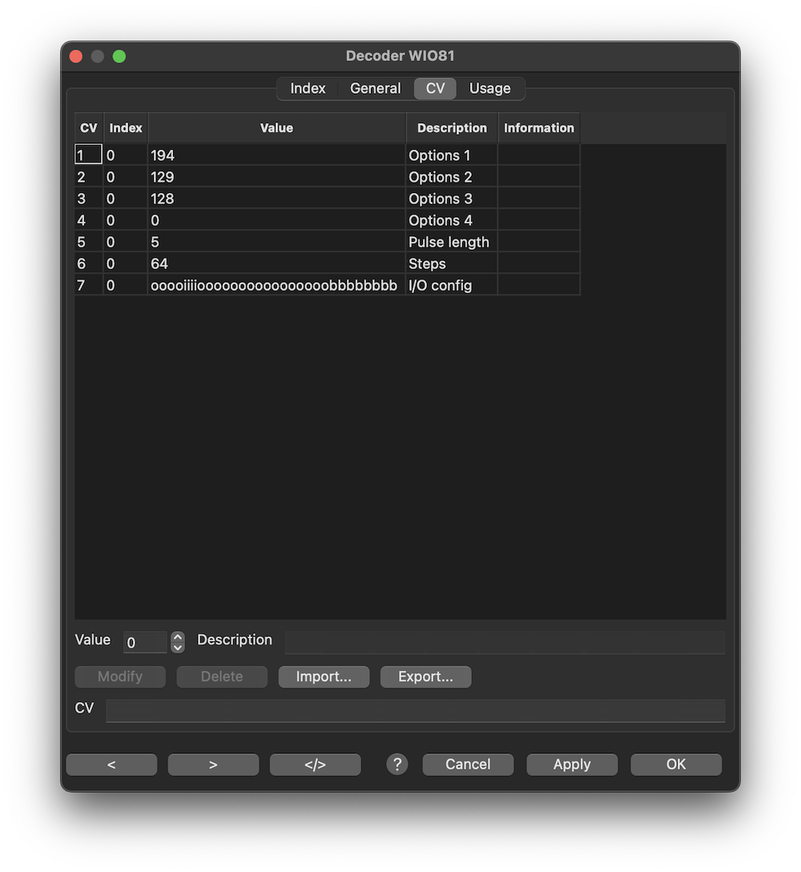
Task: Close the Decoder WIO81 window
Action: point(76,56)
